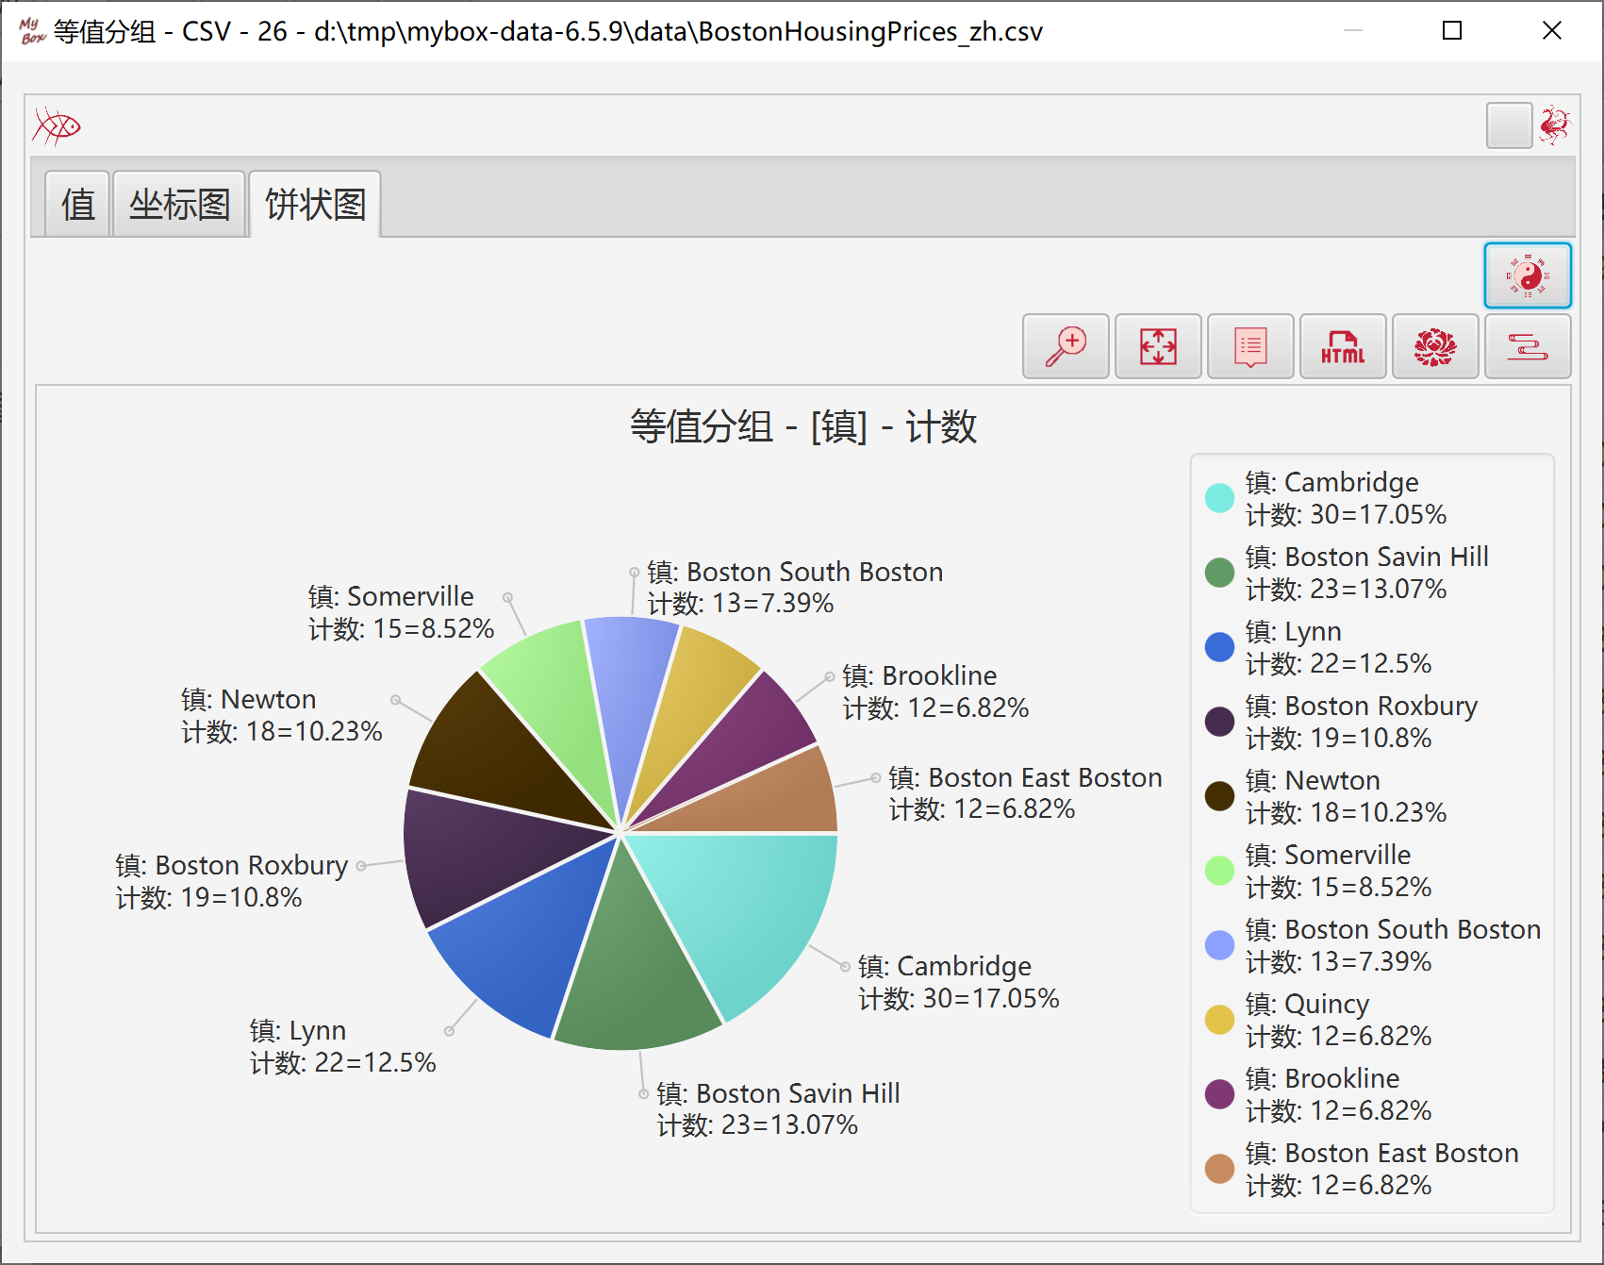Viewport: 1604px width, 1265px height.
Task: Click the pie label 镇: Somerville
Action: click(390, 596)
